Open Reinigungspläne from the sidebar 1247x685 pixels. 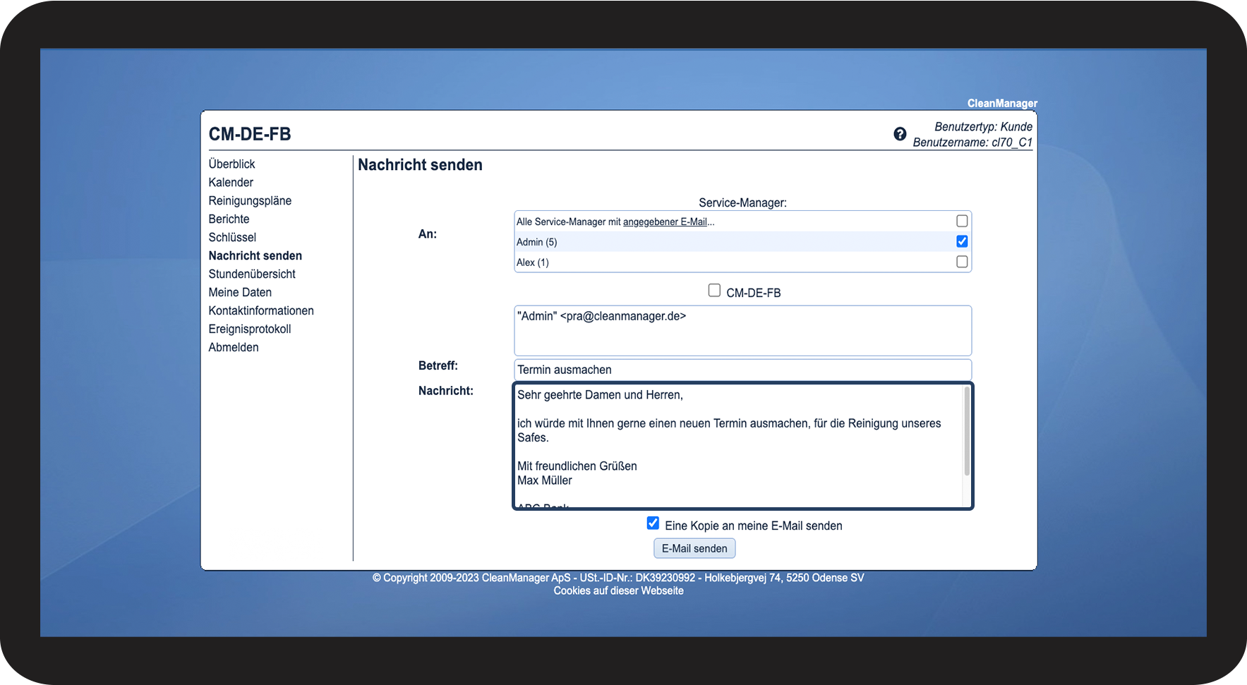pos(250,200)
